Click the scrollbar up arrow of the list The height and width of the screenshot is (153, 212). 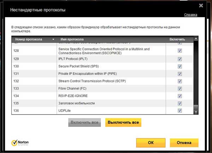tap(196, 39)
